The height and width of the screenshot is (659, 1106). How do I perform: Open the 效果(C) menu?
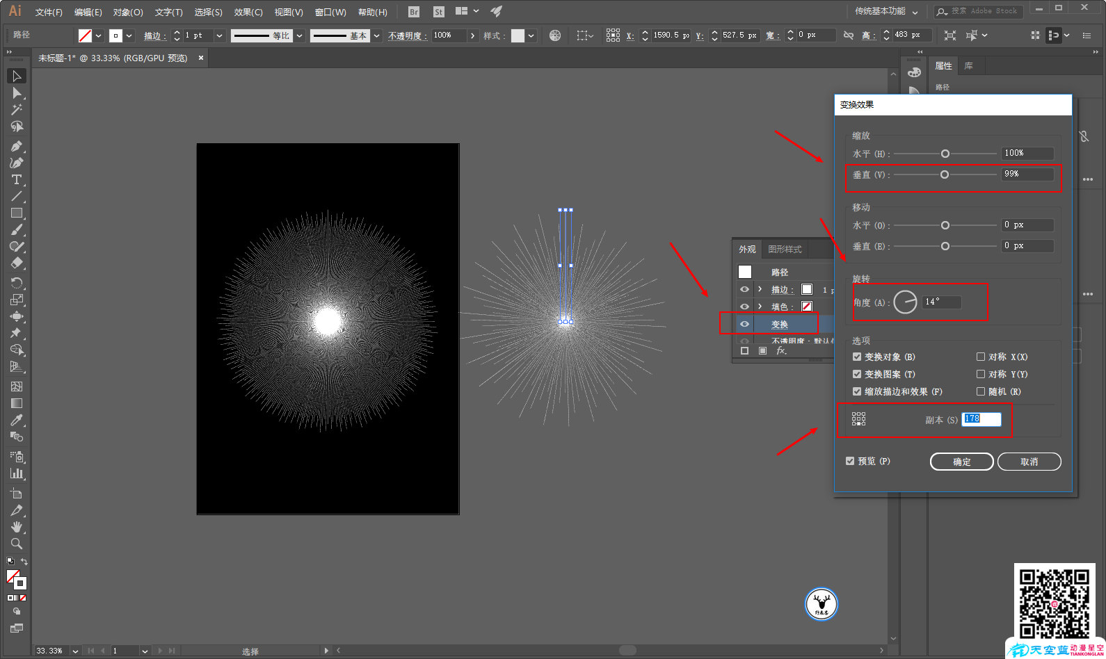[x=248, y=12]
